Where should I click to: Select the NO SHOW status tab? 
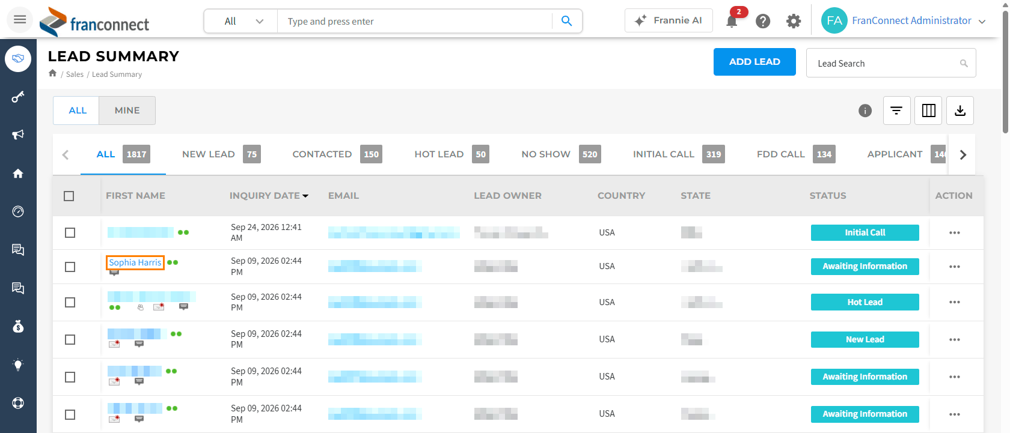pyautogui.click(x=561, y=154)
